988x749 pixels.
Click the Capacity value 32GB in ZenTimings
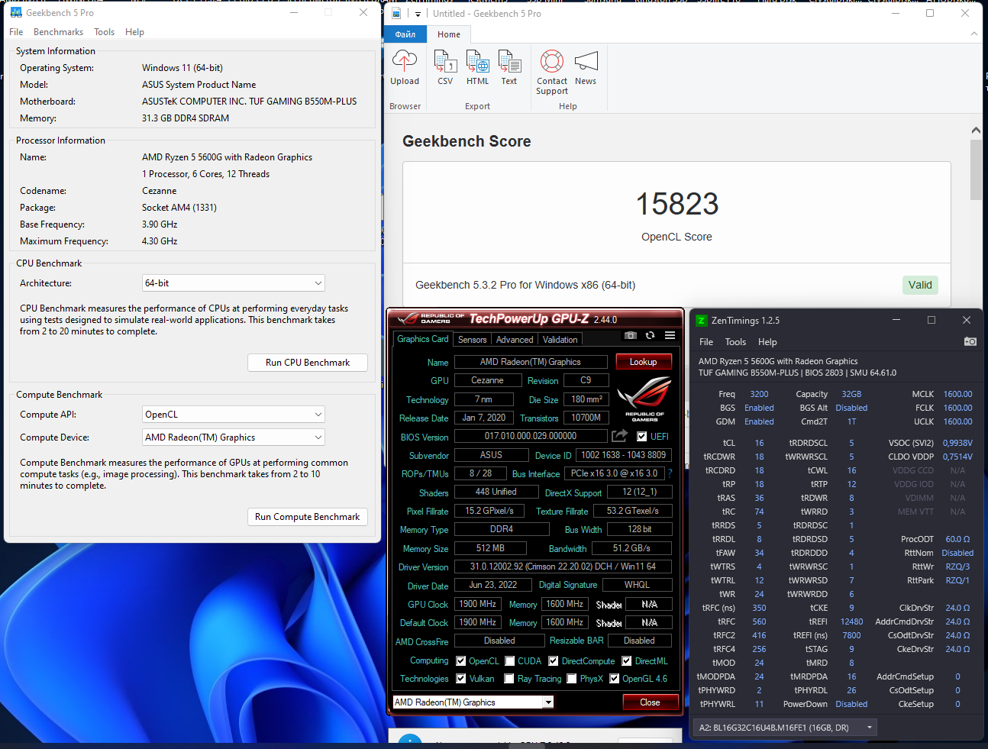point(851,395)
